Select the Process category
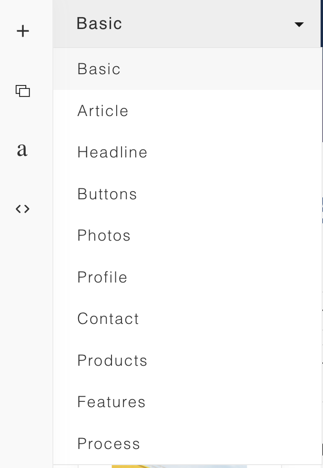The height and width of the screenshot is (468, 323). click(109, 444)
